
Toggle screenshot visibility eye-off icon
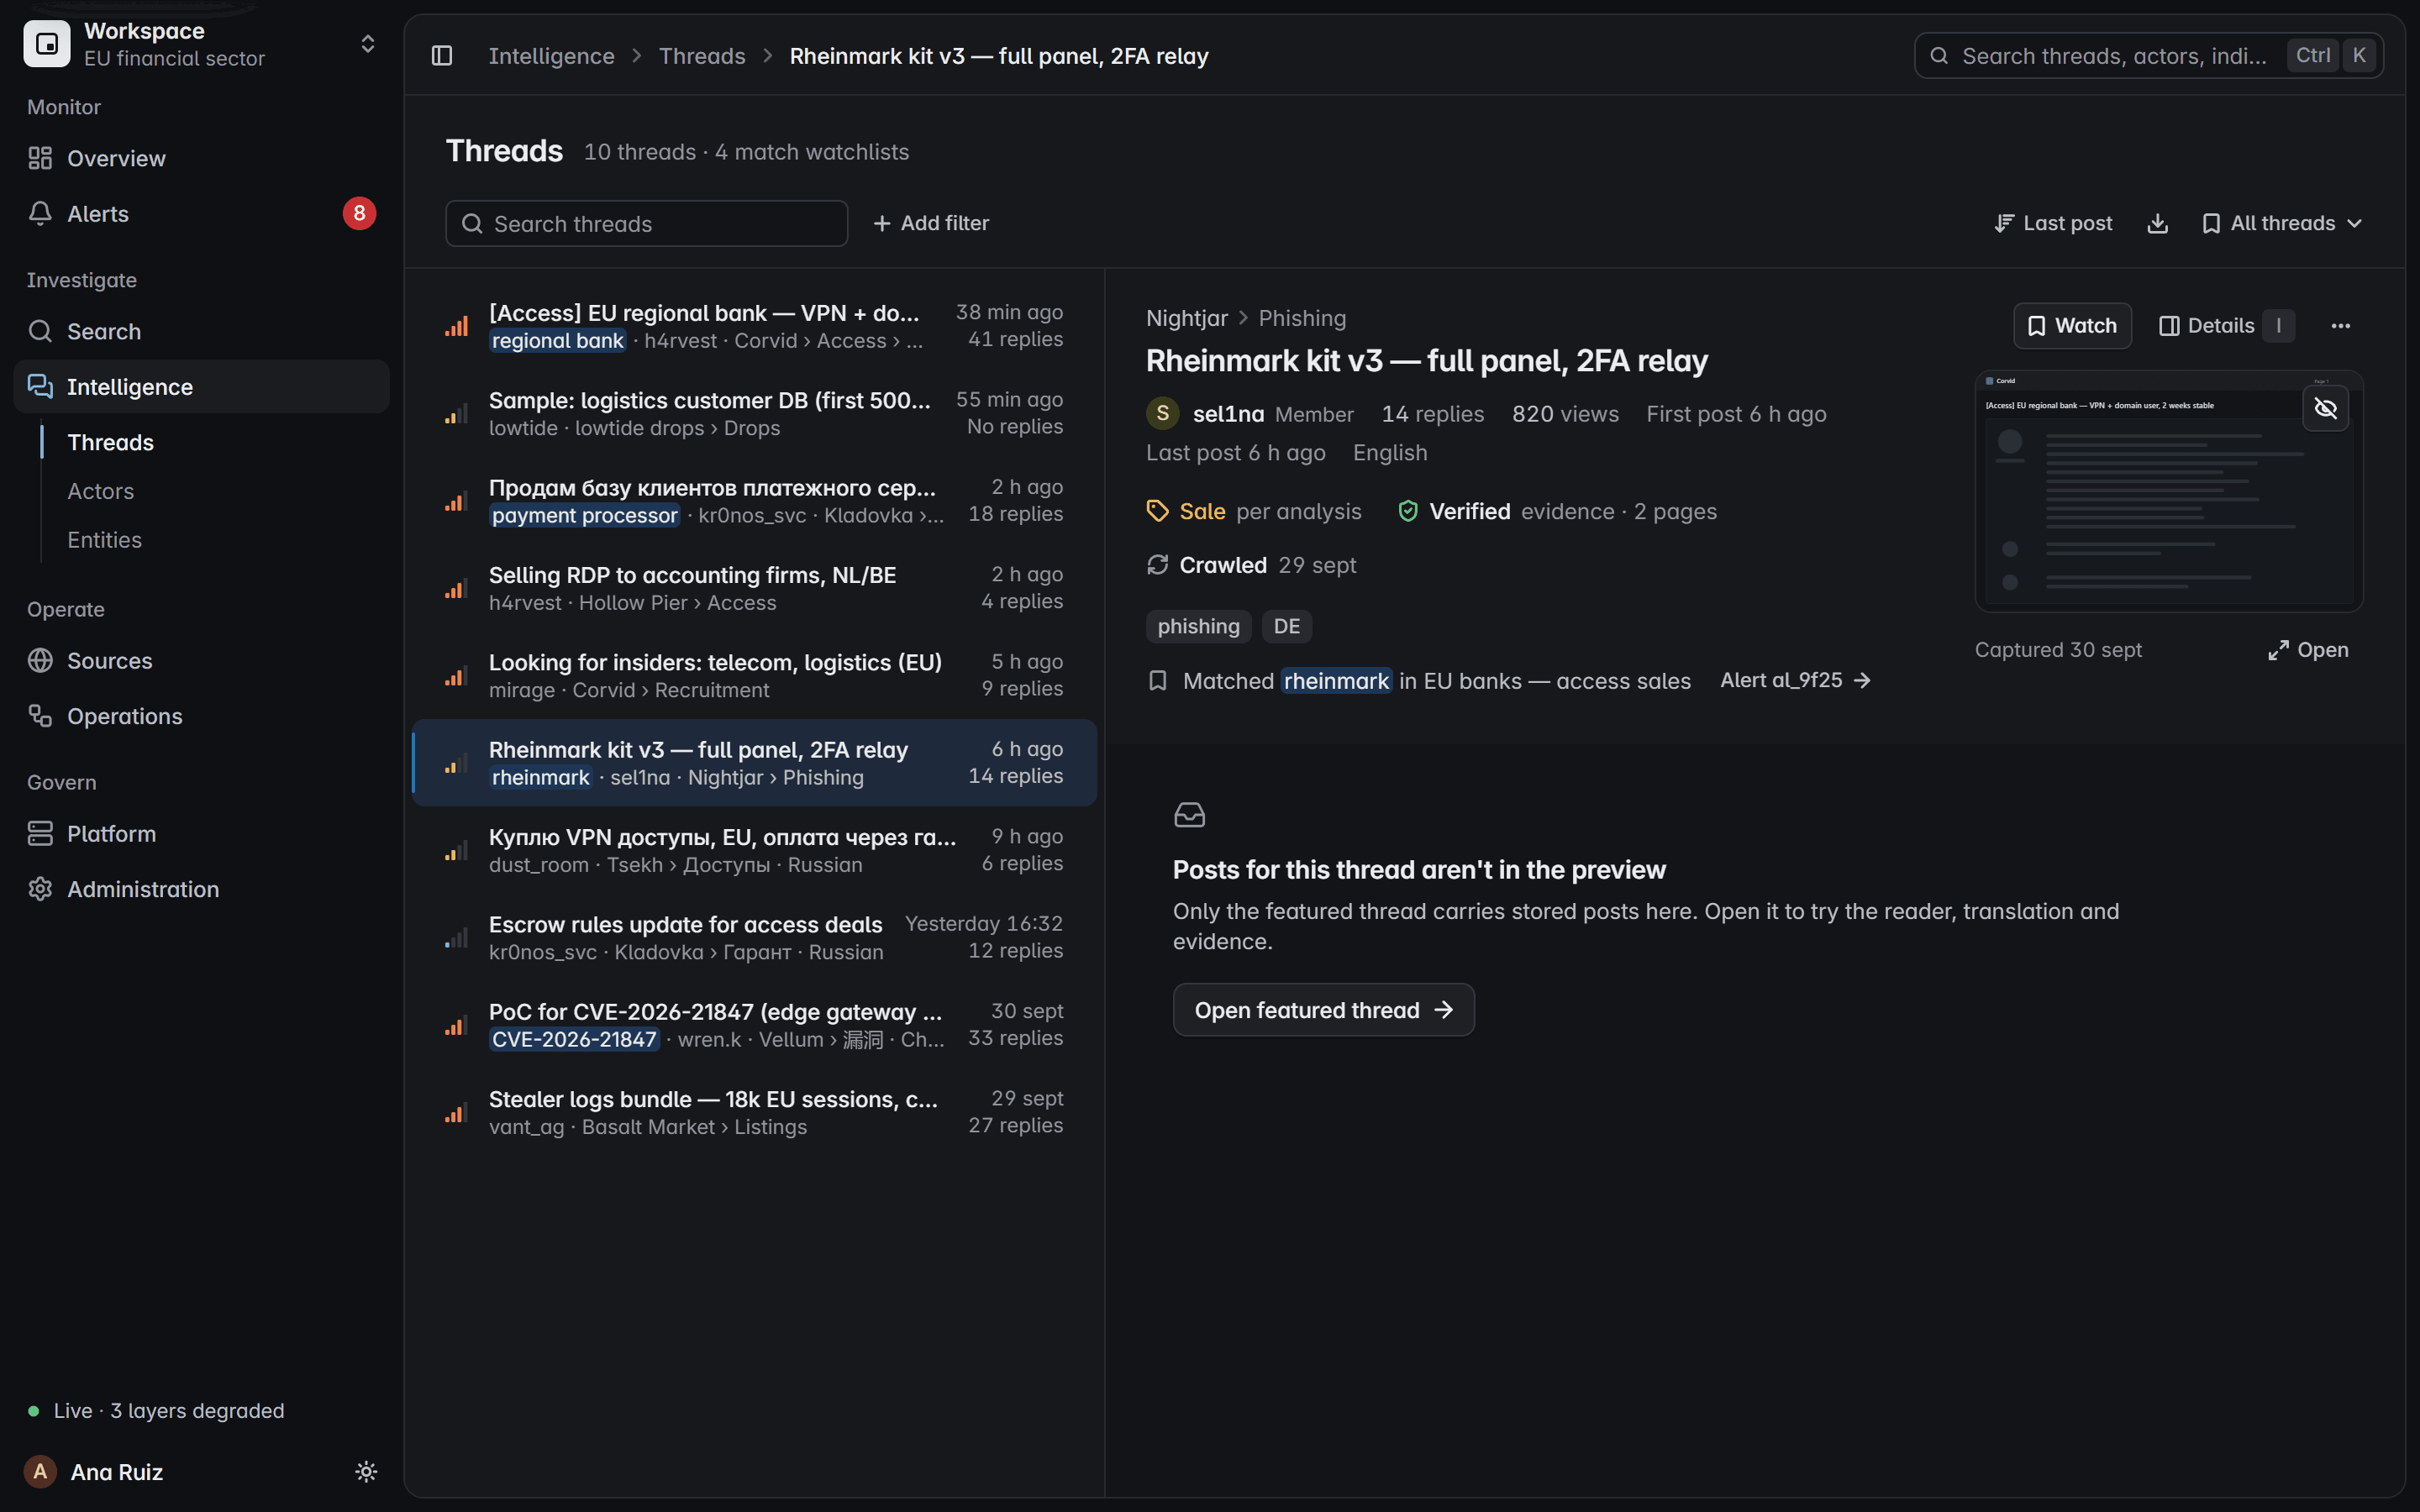click(x=2325, y=408)
